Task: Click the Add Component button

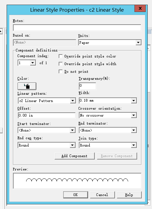Action: (75, 156)
